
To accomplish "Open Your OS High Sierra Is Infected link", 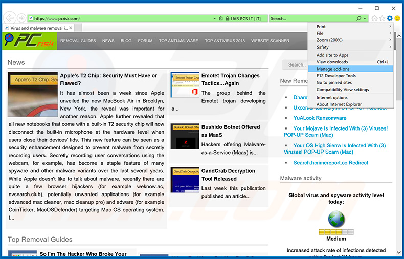I will coord(335,149).
